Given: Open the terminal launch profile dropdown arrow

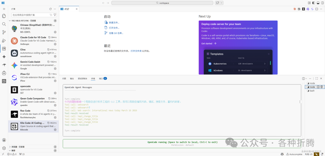Looking at the screenshot, I should tap(306, 78).
